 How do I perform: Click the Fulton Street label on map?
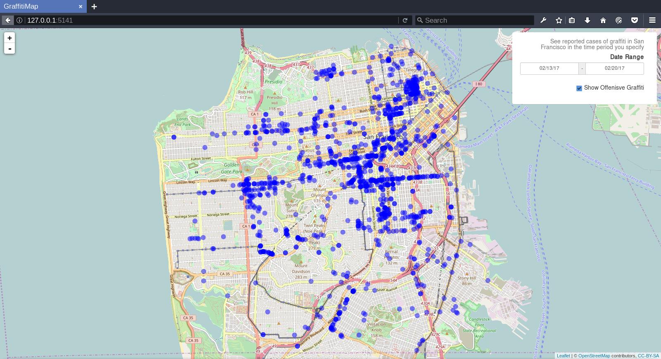click(x=201, y=159)
